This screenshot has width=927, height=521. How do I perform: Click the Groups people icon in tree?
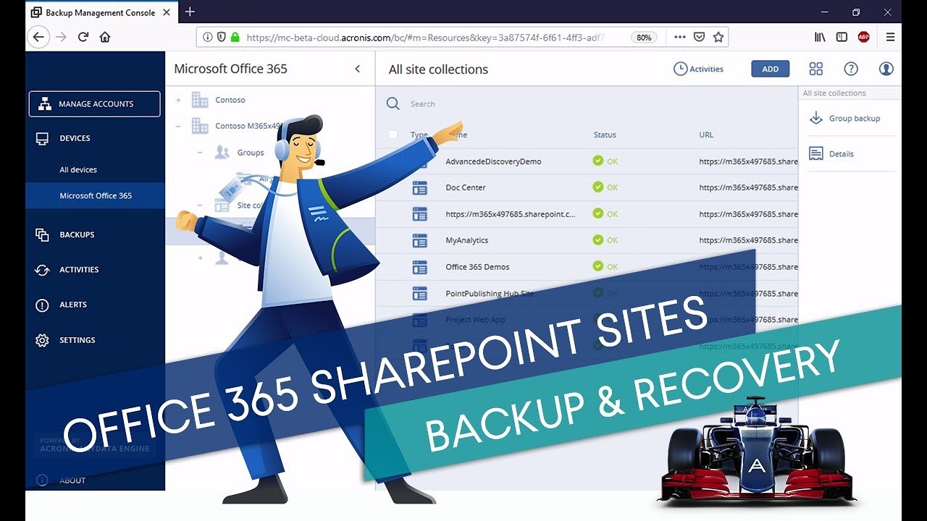[222, 153]
